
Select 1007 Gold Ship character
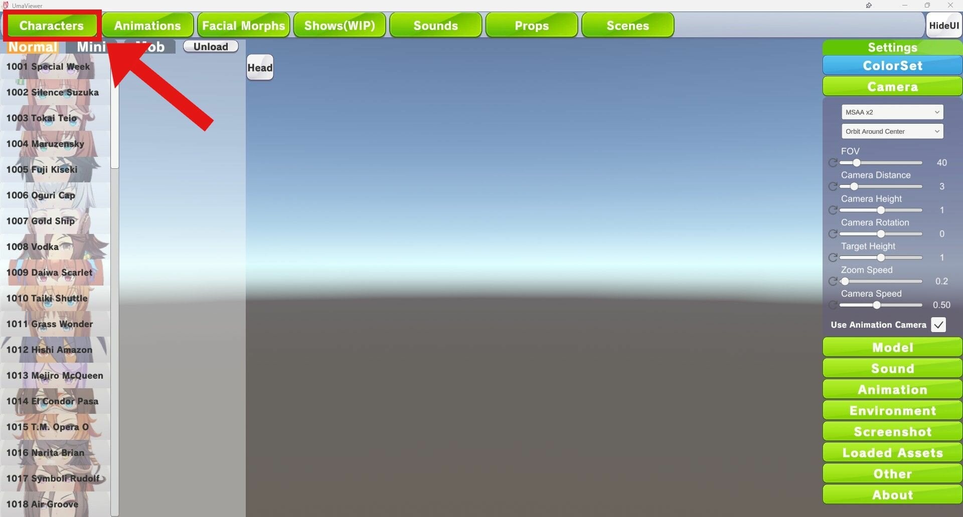point(55,221)
